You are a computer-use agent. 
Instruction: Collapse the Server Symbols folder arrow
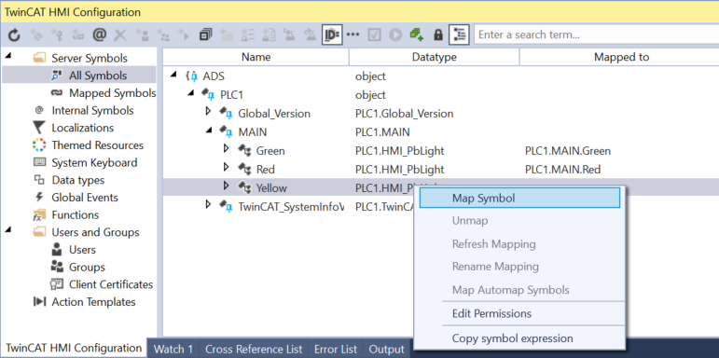(x=8, y=57)
